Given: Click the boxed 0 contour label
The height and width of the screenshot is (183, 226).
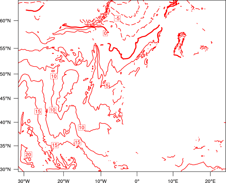Looking at the screenshot, I should (x=105, y=33).
